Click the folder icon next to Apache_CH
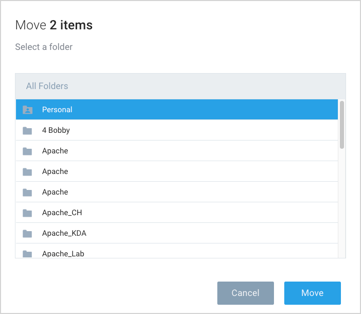Image resolution: width=361 pixels, height=314 pixels. tap(28, 213)
